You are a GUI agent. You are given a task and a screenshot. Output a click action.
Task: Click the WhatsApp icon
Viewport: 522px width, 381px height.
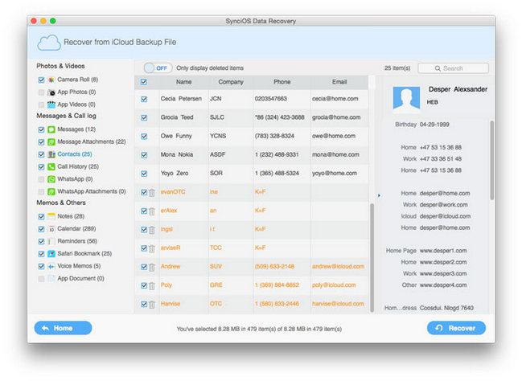point(51,179)
